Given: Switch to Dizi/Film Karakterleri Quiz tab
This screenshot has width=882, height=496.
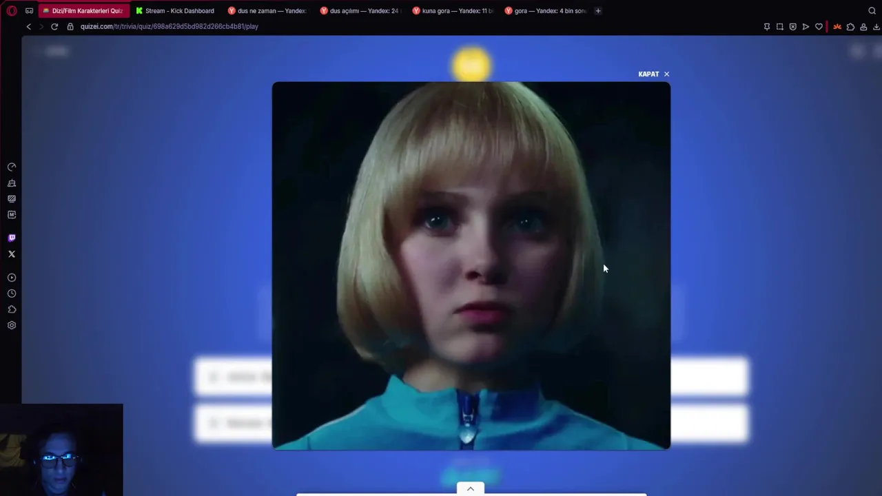Looking at the screenshot, I should (83, 10).
